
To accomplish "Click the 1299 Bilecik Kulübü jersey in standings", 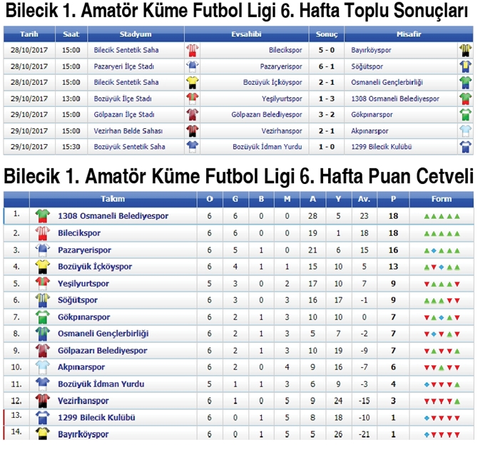I will tap(42, 417).
